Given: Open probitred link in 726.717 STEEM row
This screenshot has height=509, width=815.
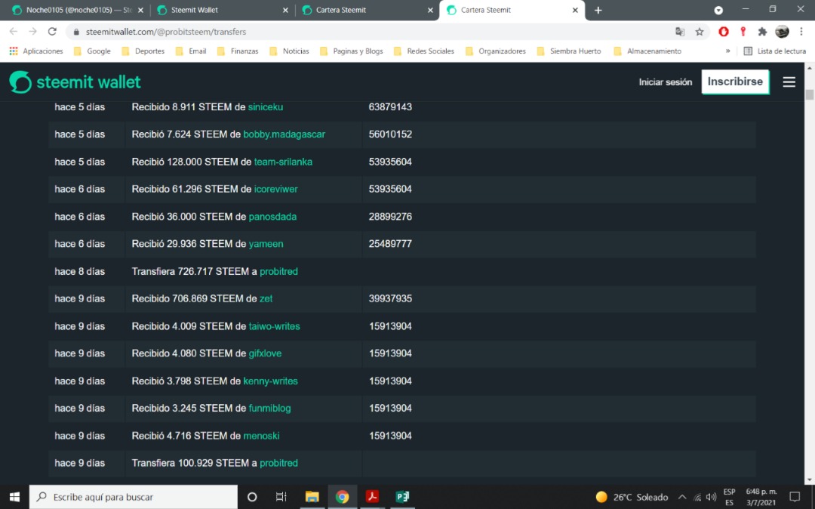Looking at the screenshot, I should pyautogui.click(x=278, y=271).
